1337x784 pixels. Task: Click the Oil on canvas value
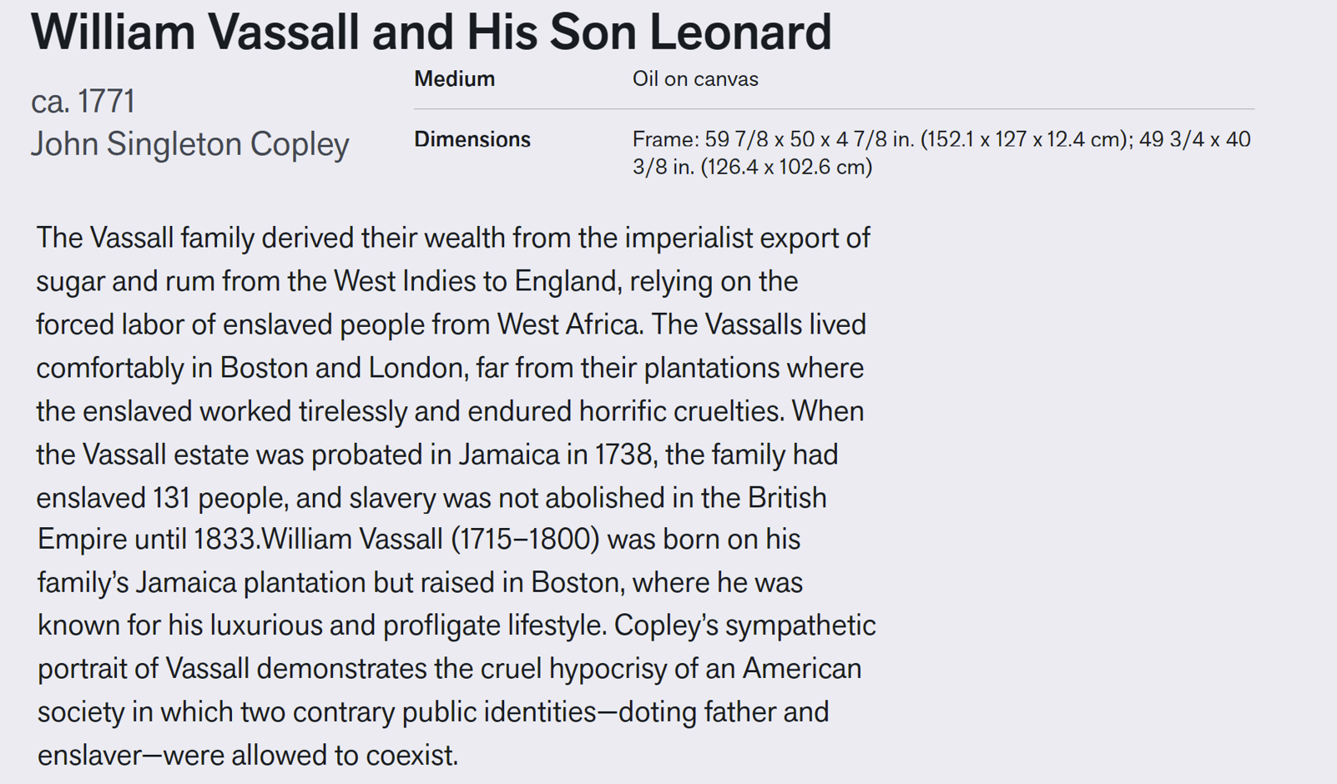[695, 79]
